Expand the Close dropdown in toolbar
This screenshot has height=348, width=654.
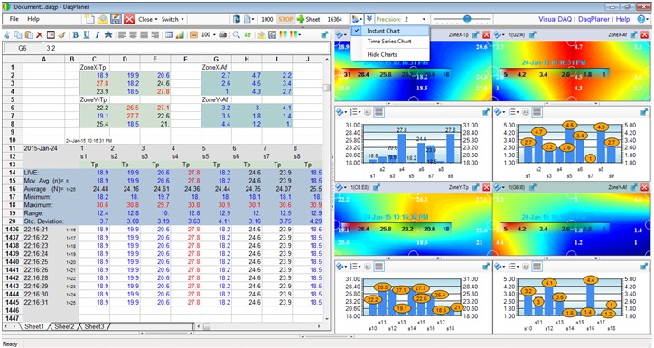(x=148, y=19)
